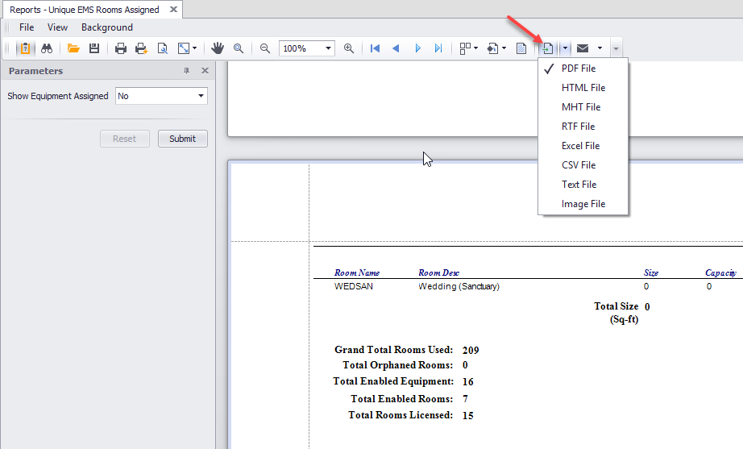This screenshot has width=743, height=449.
Task: Click the Size column header
Action: [x=651, y=272]
